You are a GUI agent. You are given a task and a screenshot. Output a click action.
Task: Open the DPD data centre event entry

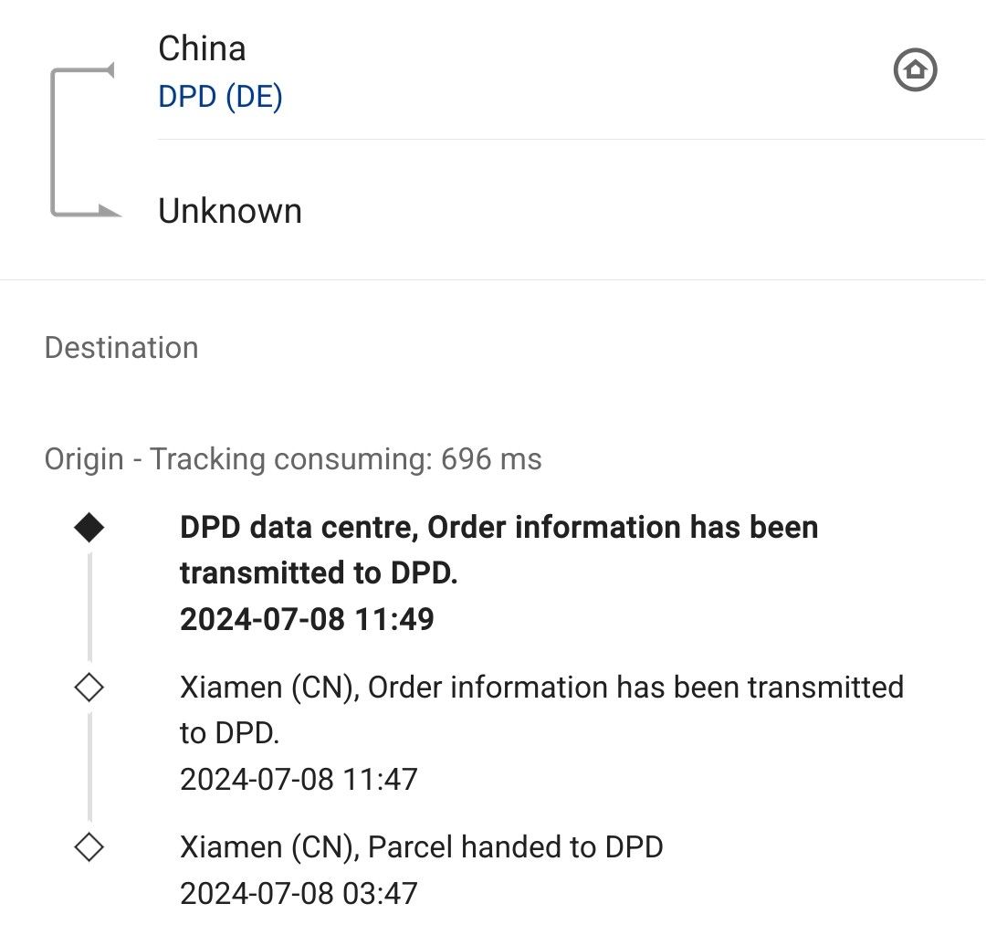(x=499, y=573)
